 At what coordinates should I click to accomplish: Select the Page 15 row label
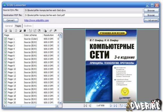(12, 86)
